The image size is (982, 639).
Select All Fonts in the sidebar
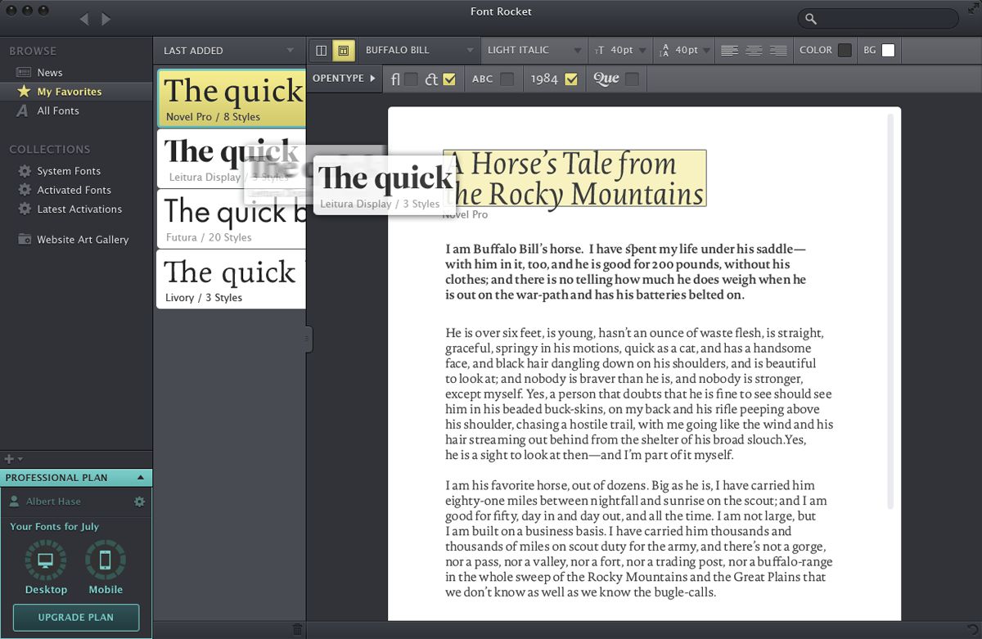coord(57,110)
